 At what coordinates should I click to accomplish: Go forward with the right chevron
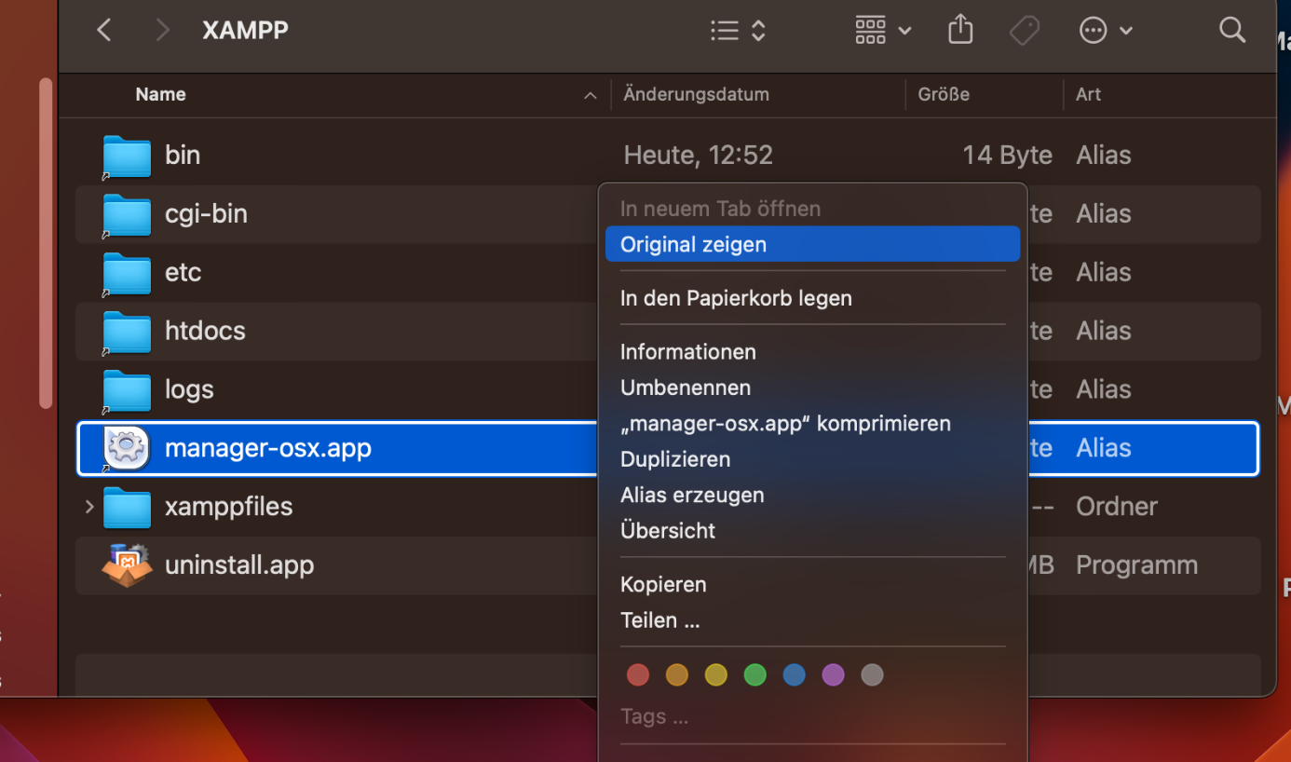[x=163, y=31]
